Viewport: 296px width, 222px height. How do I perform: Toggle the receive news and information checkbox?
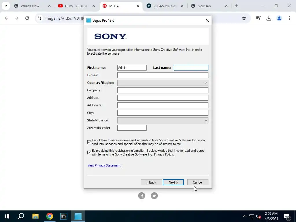coord(89,142)
